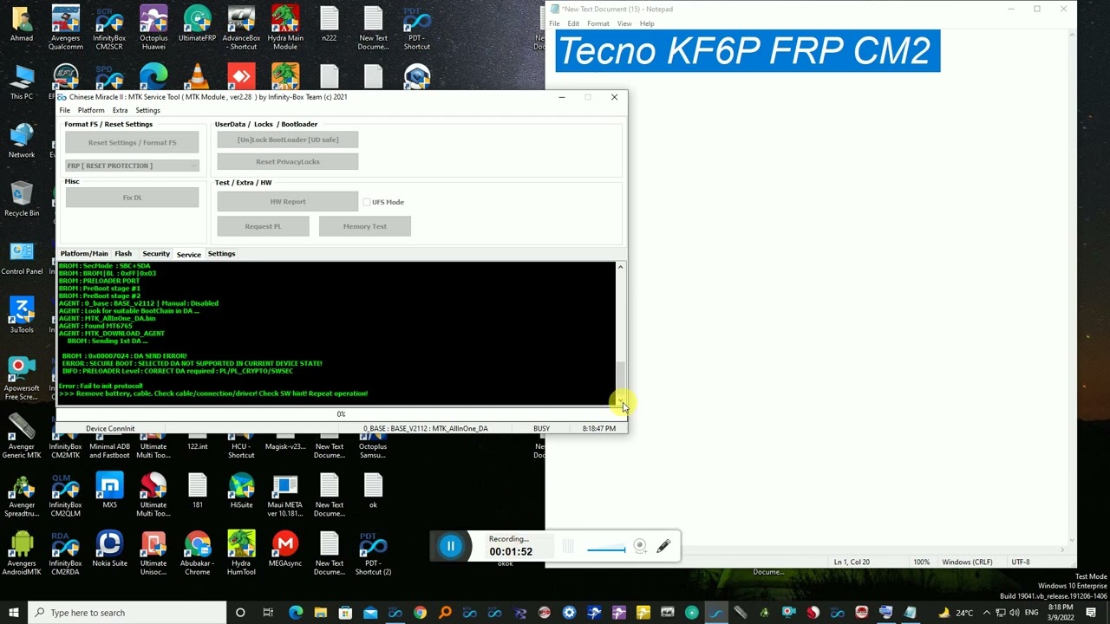Toggle the UFS Mode checkbox

367,202
